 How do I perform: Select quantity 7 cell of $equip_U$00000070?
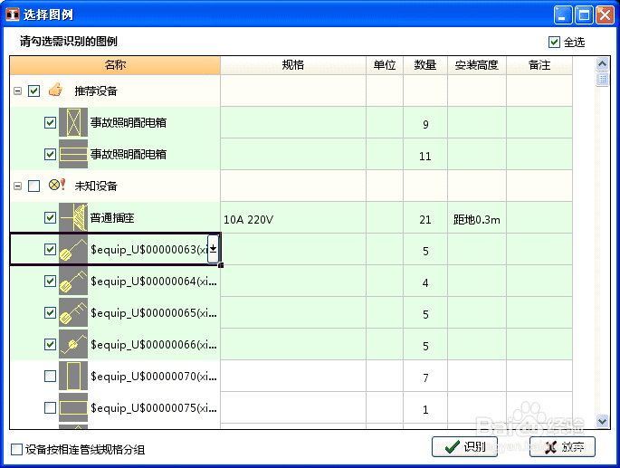(x=425, y=376)
